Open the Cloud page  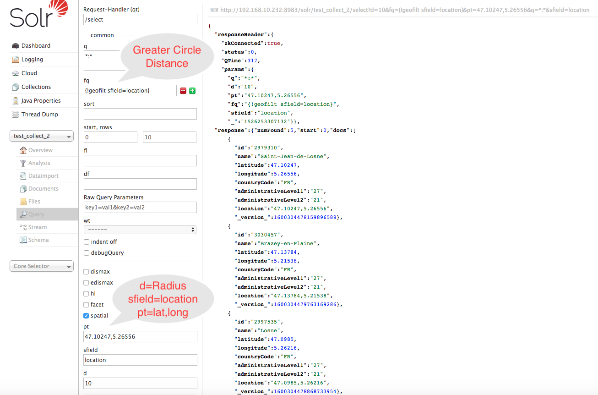pos(29,73)
